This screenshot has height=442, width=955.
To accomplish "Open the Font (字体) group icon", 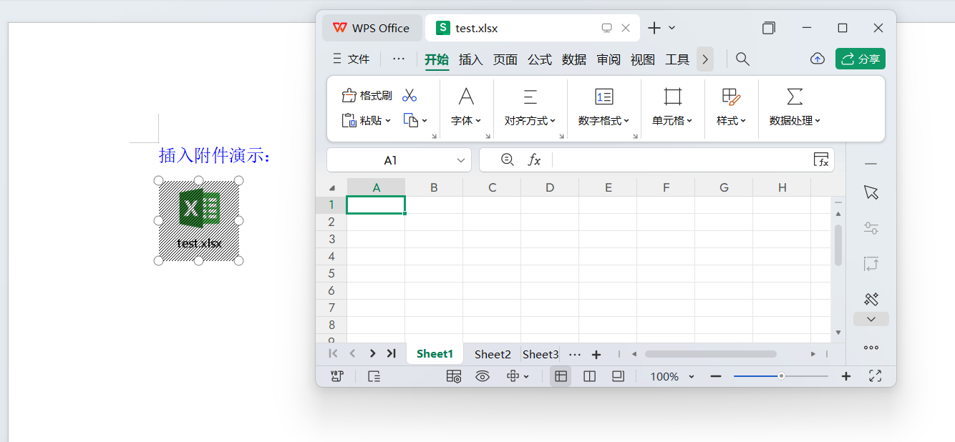I will [x=466, y=97].
